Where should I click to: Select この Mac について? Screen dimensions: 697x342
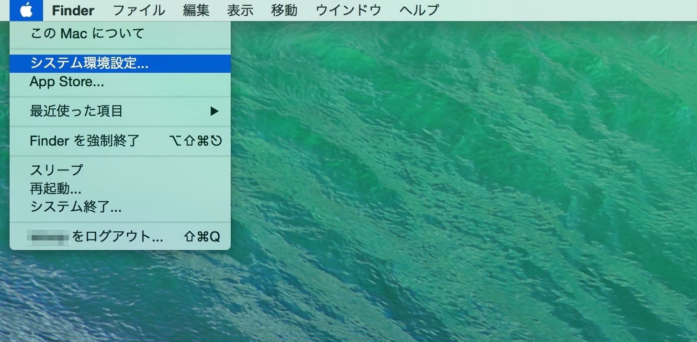[x=120, y=34]
